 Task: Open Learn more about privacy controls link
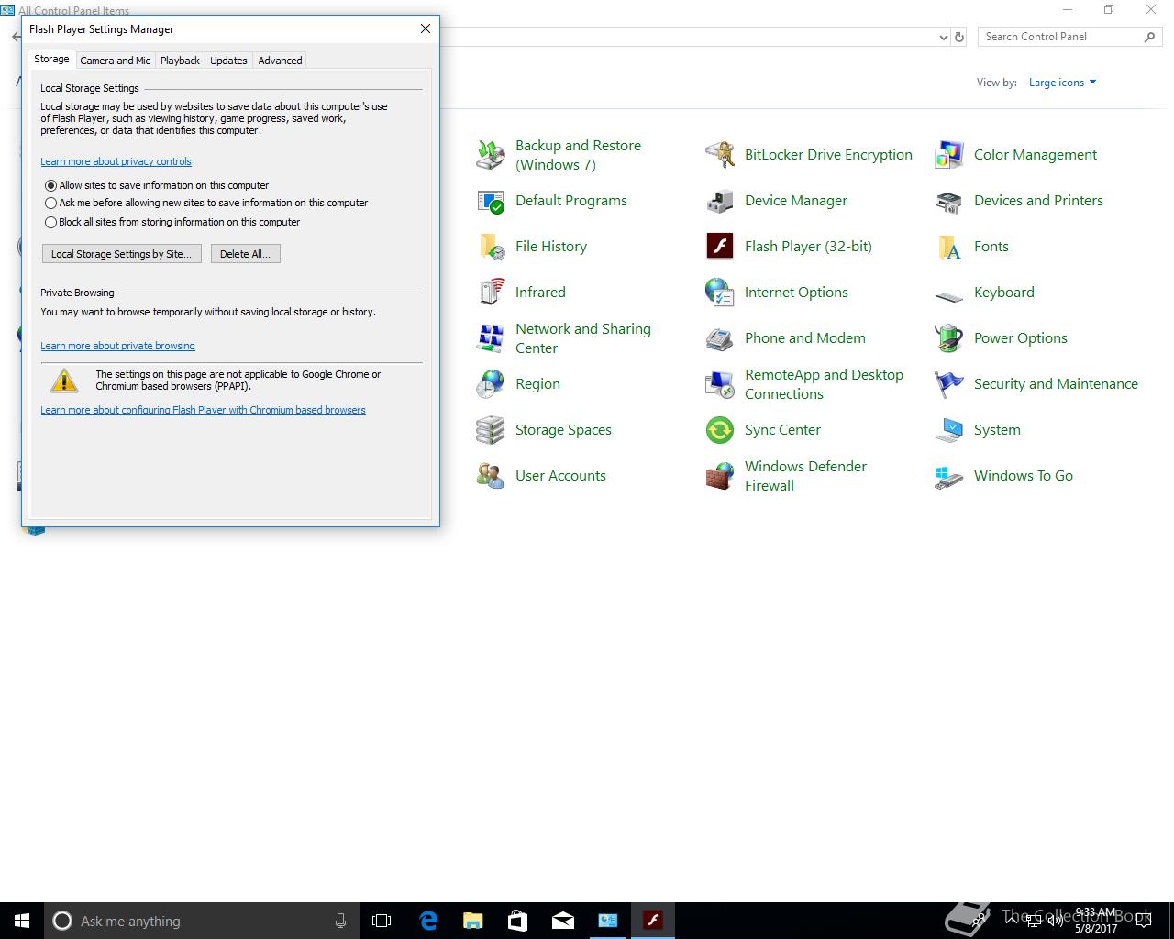[x=116, y=161]
